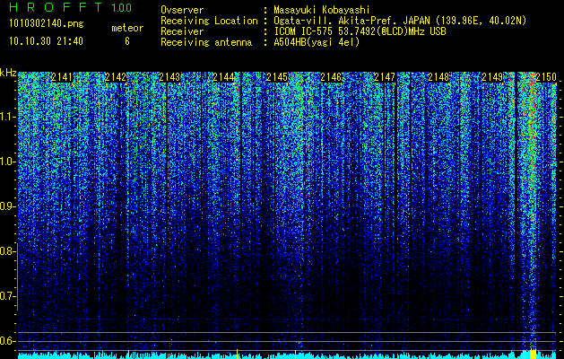This screenshot has width=564, height=359.
Task: Click the 2143 time marker
Action: point(169,77)
